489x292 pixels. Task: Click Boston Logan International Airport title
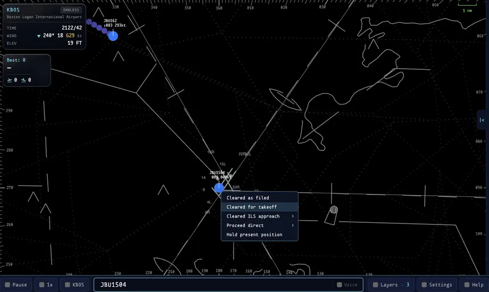pos(44,17)
